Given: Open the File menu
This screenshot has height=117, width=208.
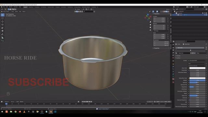Looking at the screenshot, I should [x=4, y=7].
